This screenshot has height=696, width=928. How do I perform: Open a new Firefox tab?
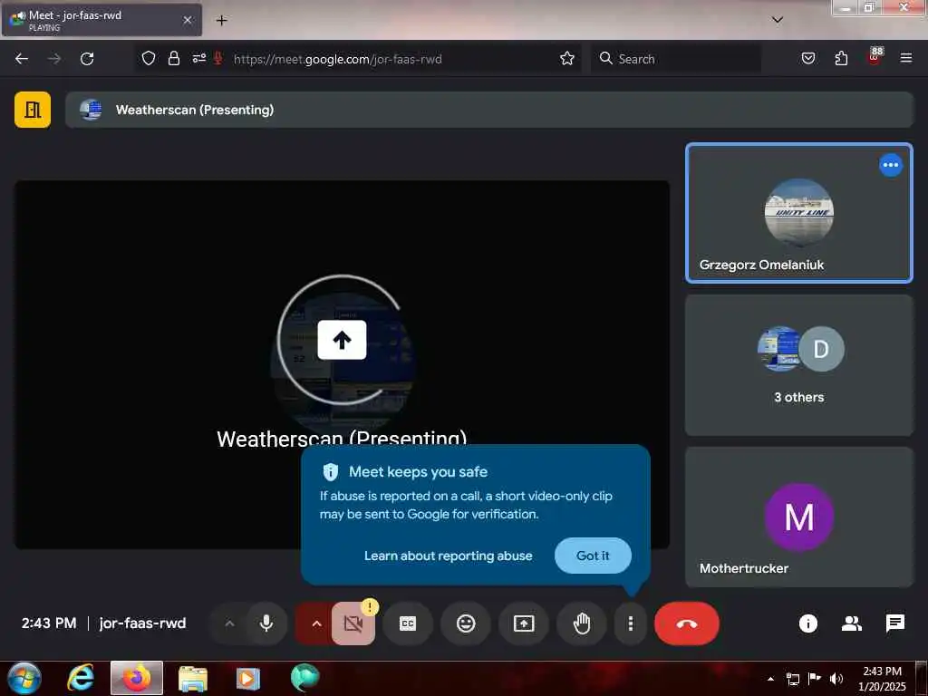221,20
